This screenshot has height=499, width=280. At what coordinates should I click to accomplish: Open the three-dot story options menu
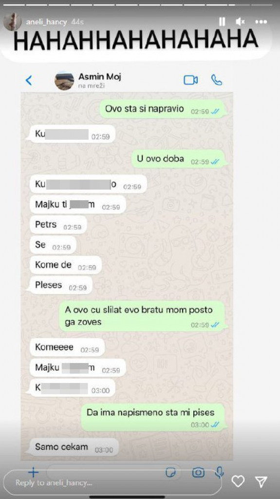[x=261, y=21]
